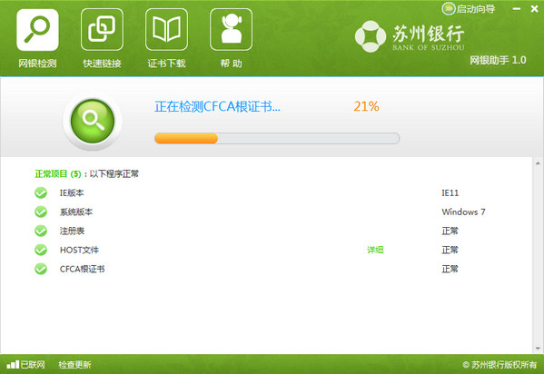This screenshot has height=374, width=544.
Task: Select the 帮助 tab label
Action: pos(231,64)
